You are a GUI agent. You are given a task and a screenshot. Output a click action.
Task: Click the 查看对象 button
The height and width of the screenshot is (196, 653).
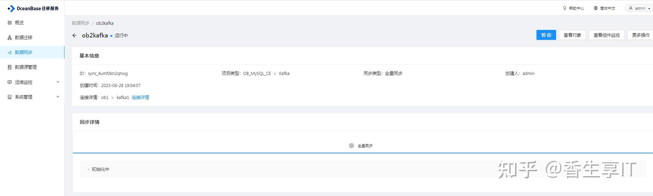(572, 35)
